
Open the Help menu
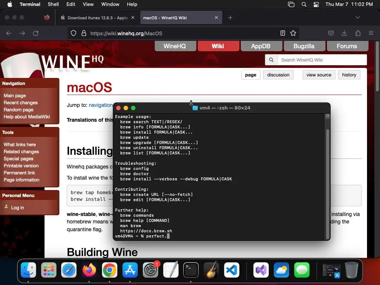point(132,4)
